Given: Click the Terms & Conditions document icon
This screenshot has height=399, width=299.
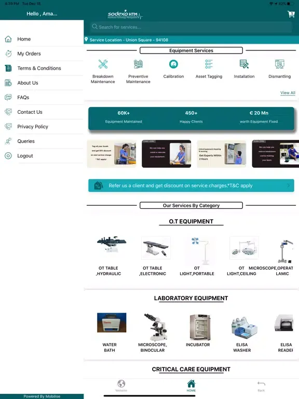Looking at the screenshot, I should (x=8, y=68).
